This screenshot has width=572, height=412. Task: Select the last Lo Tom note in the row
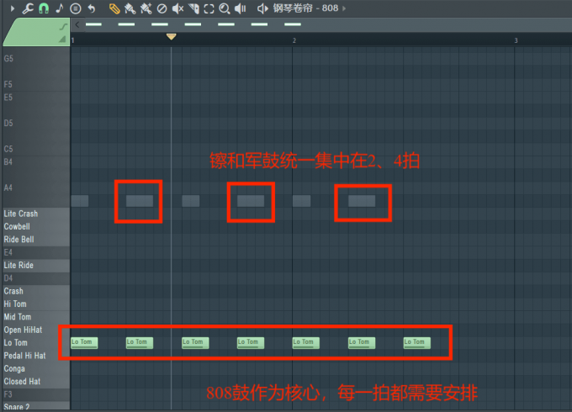click(417, 343)
